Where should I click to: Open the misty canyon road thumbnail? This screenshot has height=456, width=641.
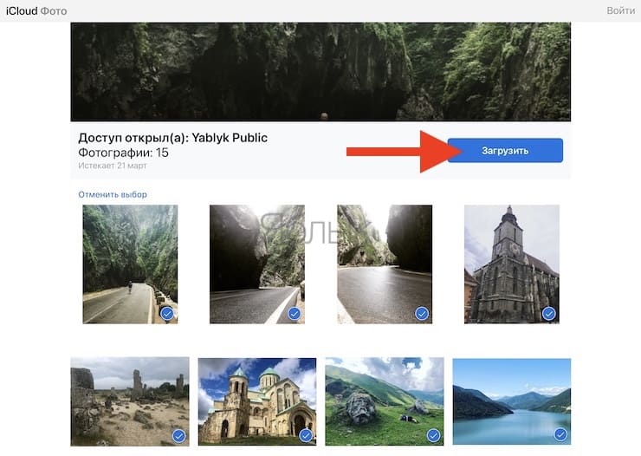click(x=130, y=264)
